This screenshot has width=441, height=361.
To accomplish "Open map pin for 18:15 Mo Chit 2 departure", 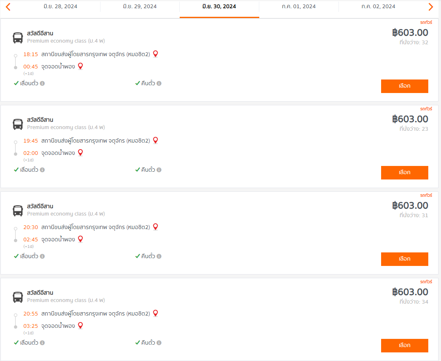I will click(x=155, y=54).
